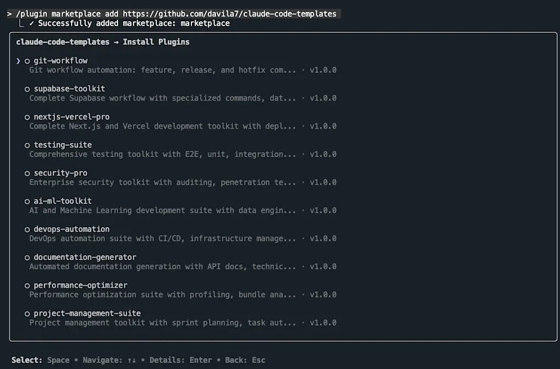Click the Install Plugins heading
The image size is (560, 369).
click(x=156, y=42)
